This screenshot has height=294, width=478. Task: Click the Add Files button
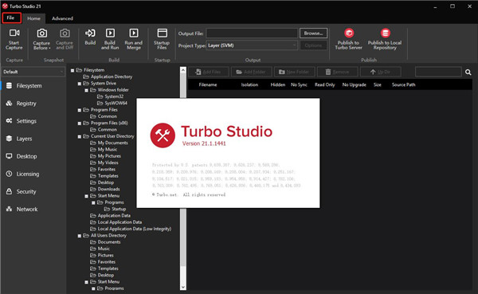click(209, 72)
